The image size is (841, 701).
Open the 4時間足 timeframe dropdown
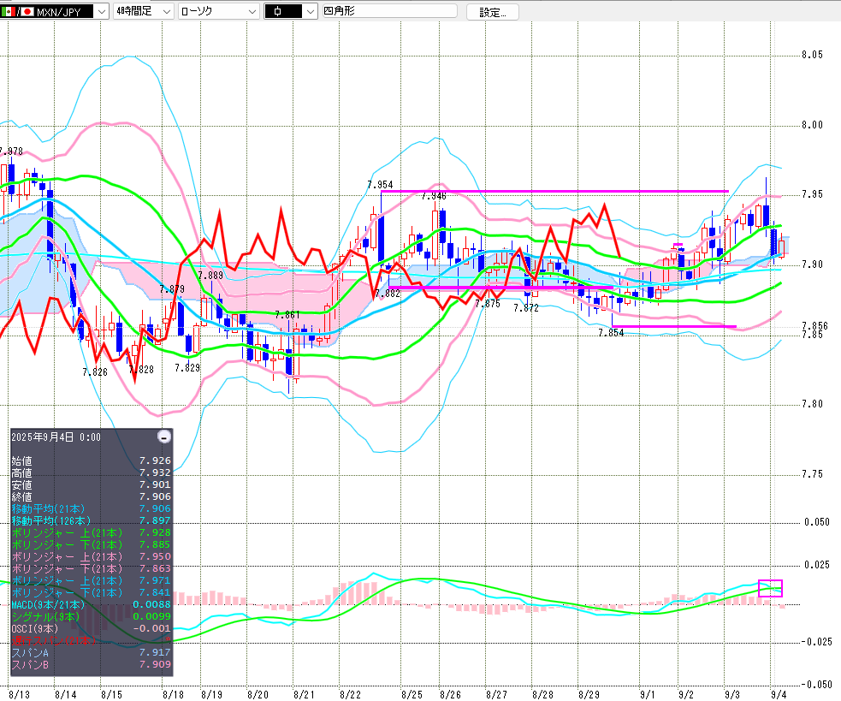tap(144, 11)
